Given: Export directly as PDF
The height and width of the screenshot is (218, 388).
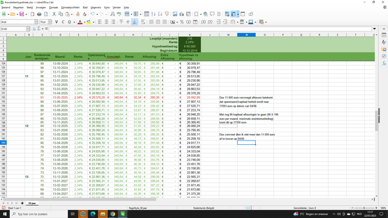Looking at the screenshot, I should (32, 14).
